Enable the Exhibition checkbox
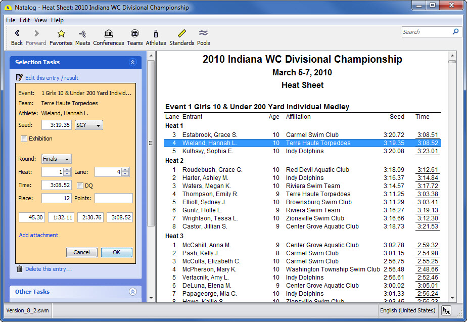 24,139
